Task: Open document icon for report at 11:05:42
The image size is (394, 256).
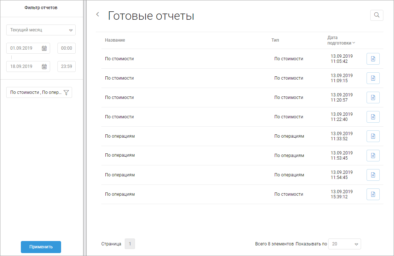Action: (373, 59)
